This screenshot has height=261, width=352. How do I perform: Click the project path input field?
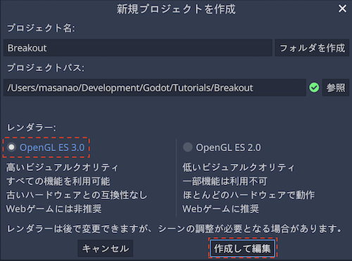(155, 88)
